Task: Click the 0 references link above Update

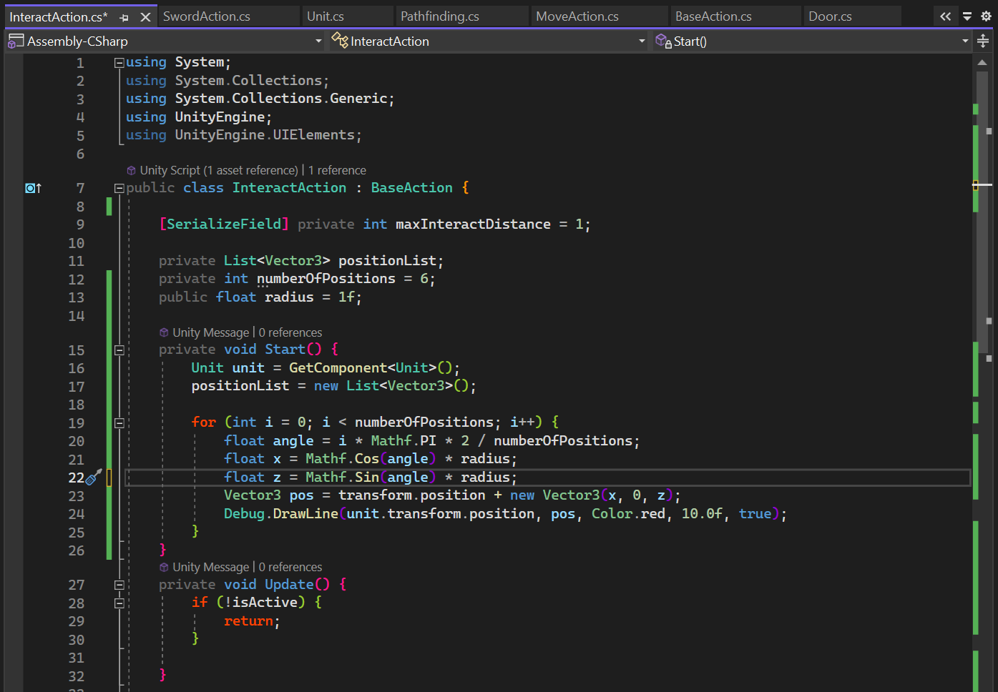Action: click(x=290, y=566)
